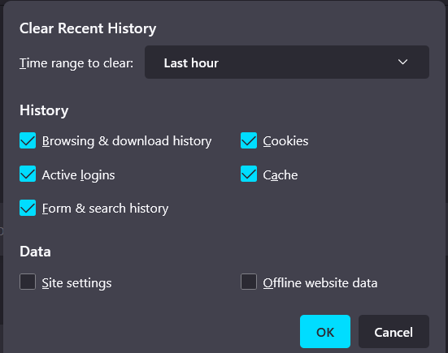The width and height of the screenshot is (448, 353).
Task: Untick the Active logins checkbox
Action: [x=28, y=174]
